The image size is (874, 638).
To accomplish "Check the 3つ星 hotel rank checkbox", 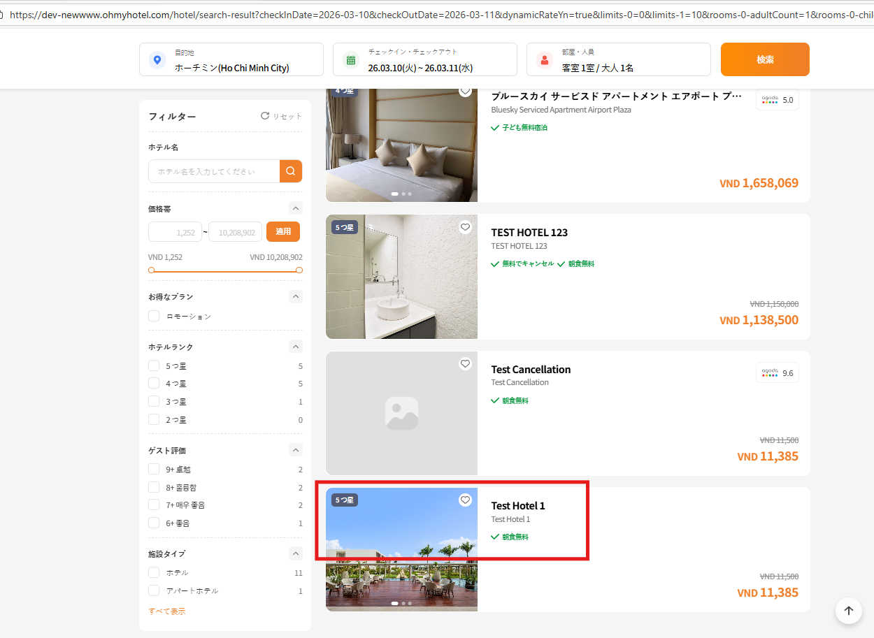I will (154, 401).
